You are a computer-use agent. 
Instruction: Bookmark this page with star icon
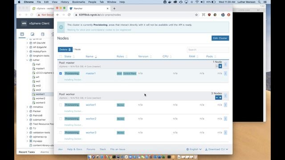[196, 15]
